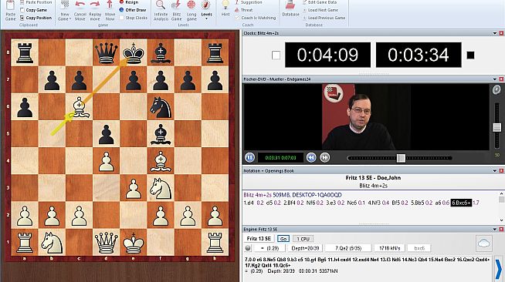505x282 pixels.
Task: Click the video volume slider handle
Action: [x=497, y=127]
